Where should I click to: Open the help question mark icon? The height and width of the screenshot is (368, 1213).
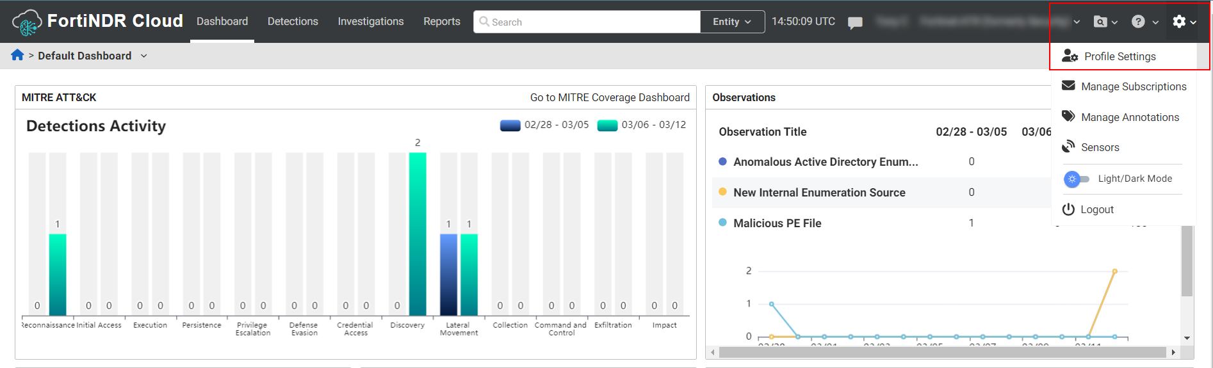tap(1138, 22)
